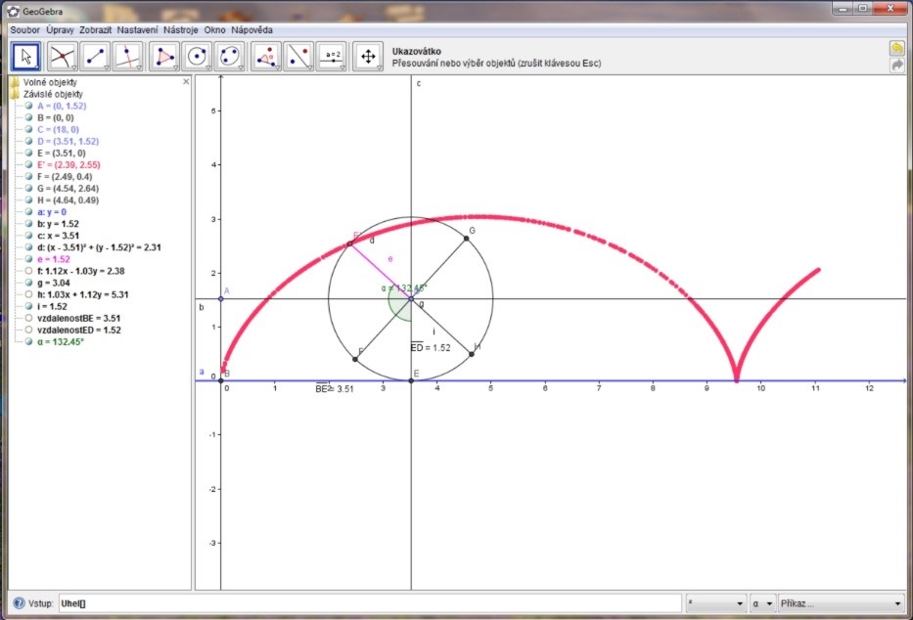Show the hidden object vzdalenostBE
Image resolution: width=913 pixels, height=620 pixels.
click(29, 318)
